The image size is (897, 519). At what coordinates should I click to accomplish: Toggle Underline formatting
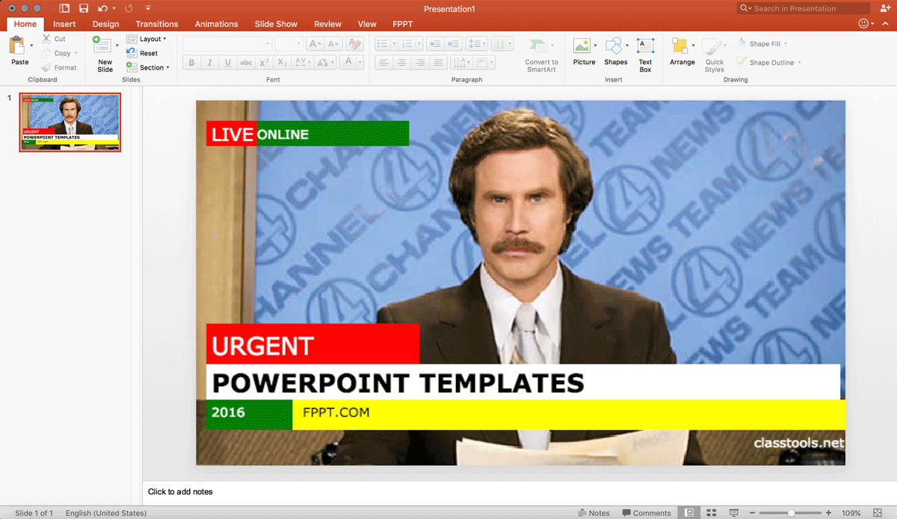tap(227, 63)
